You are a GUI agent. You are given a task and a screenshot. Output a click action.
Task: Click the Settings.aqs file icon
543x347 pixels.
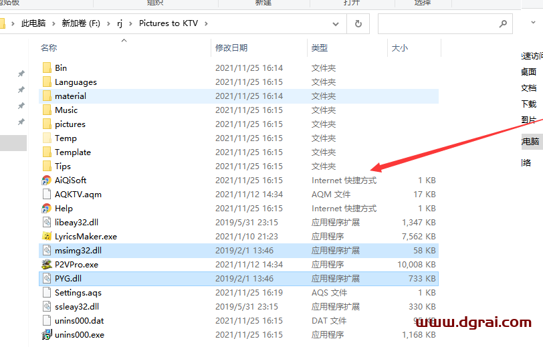pyautogui.click(x=47, y=292)
